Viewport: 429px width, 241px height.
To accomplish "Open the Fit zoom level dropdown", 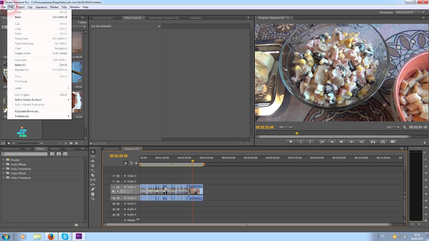I will 286,127.
